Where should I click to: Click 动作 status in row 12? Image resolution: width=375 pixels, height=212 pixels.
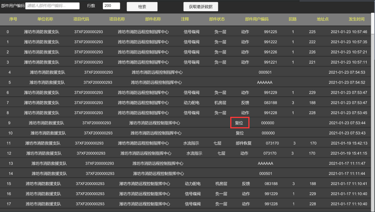(x=244, y=153)
